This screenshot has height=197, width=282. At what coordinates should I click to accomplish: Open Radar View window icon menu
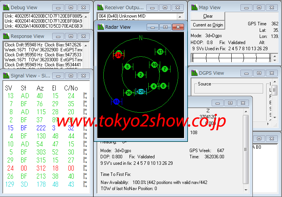[101, 27]
